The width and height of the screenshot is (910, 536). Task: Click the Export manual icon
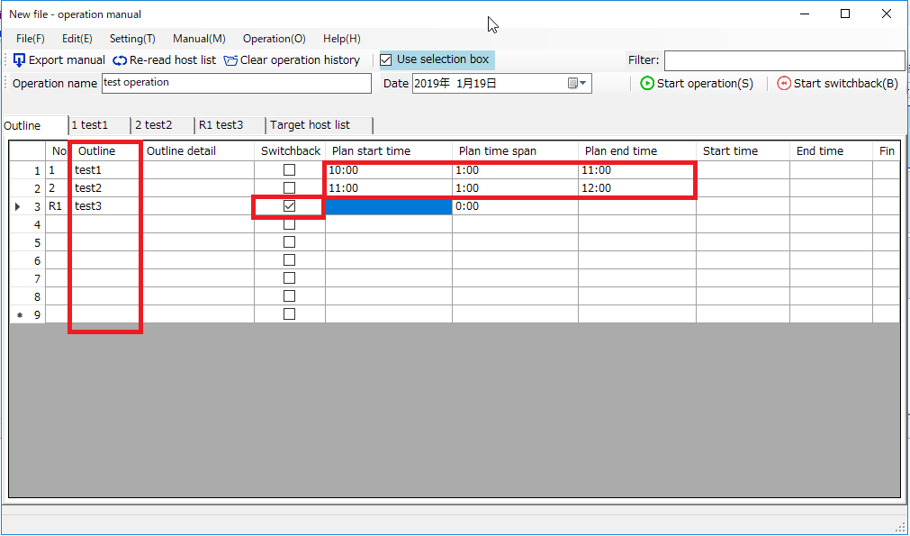19,60
